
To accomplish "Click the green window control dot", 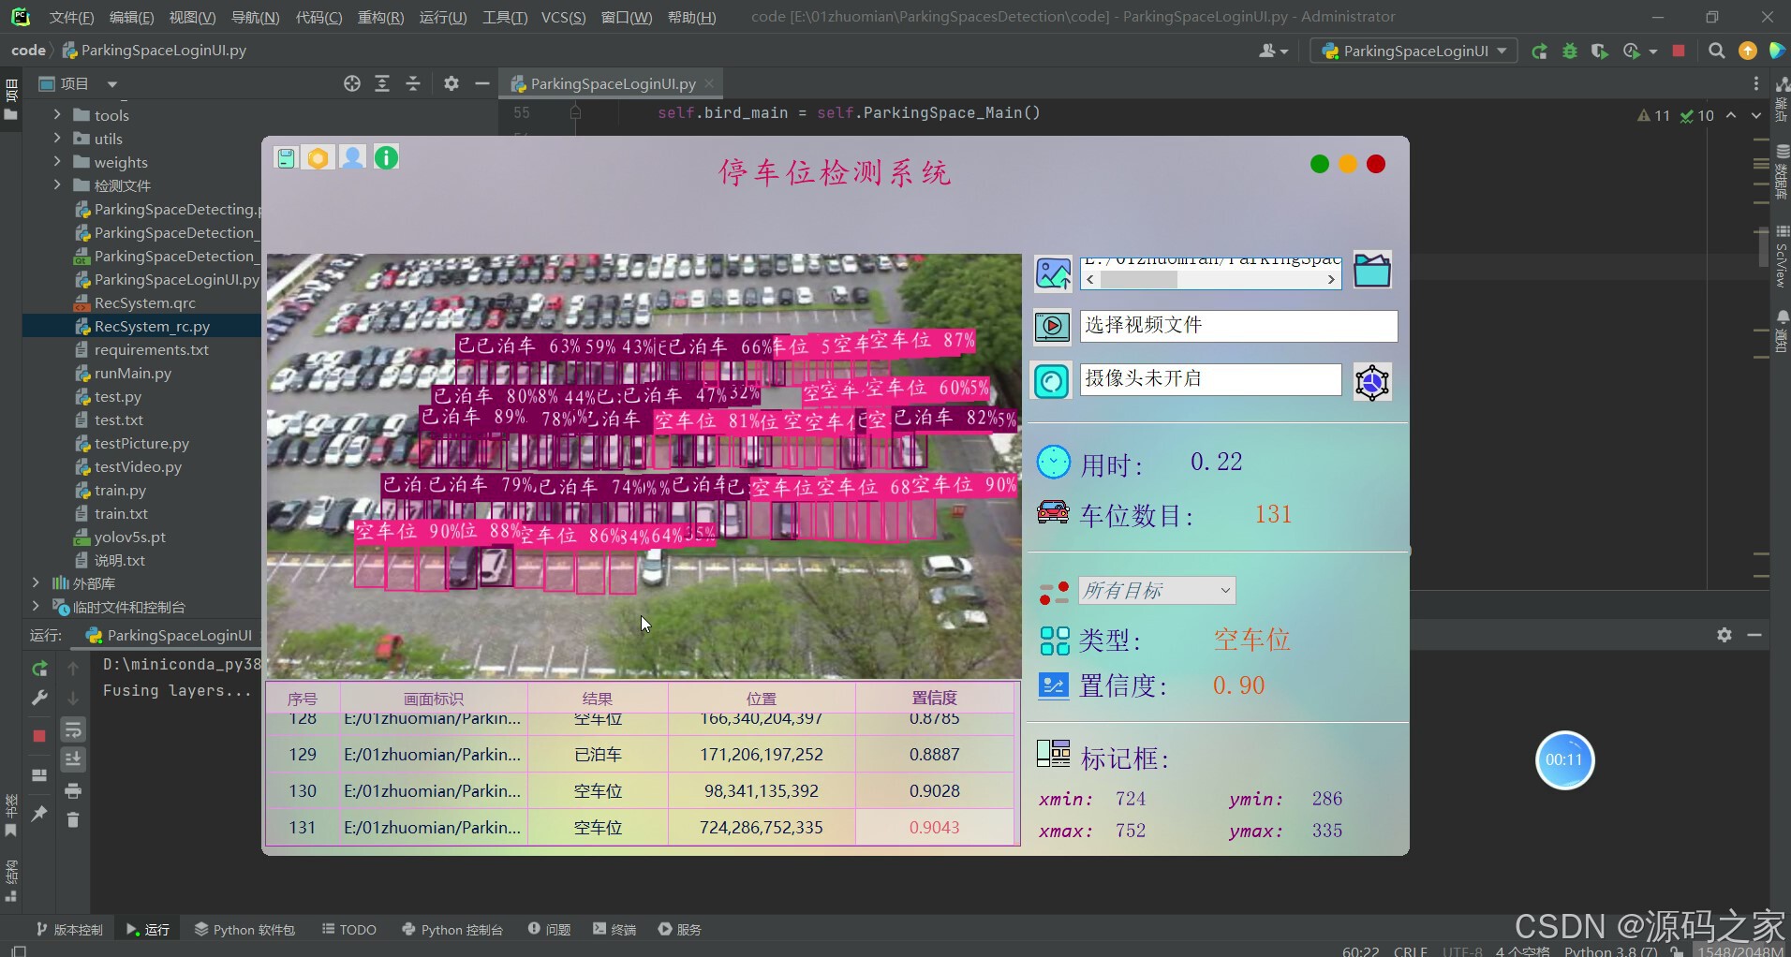I will (1320, 165).
